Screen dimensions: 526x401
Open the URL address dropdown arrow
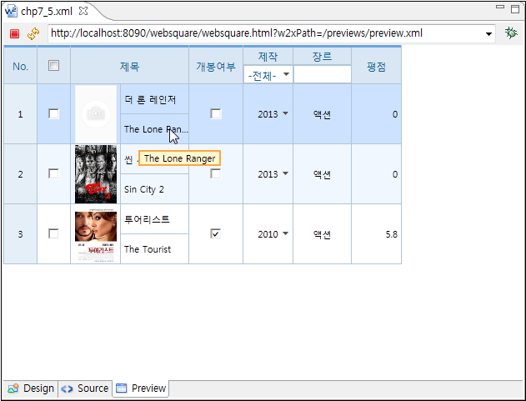tap(489, 34)
